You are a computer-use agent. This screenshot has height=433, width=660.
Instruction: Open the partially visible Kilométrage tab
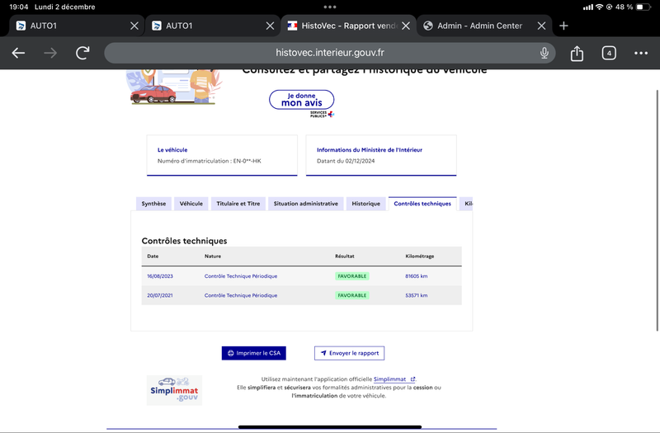[466, 204]
